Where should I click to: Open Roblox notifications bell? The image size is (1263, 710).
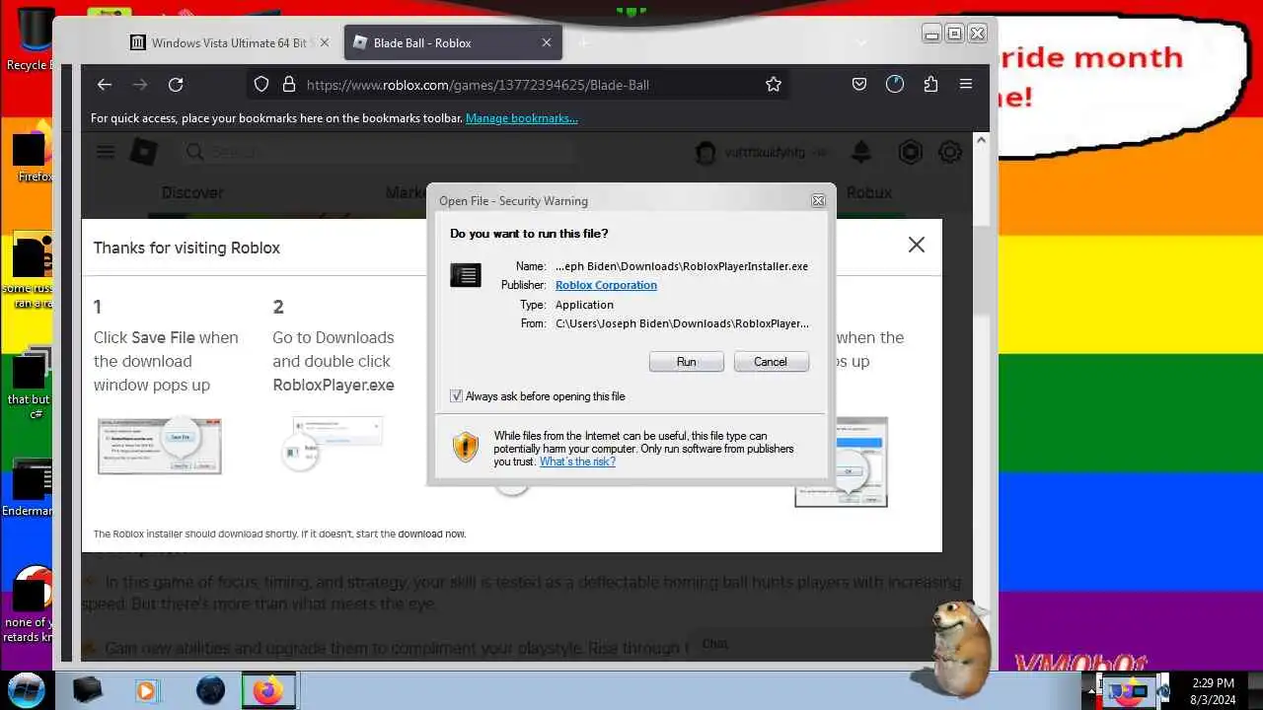861,152
